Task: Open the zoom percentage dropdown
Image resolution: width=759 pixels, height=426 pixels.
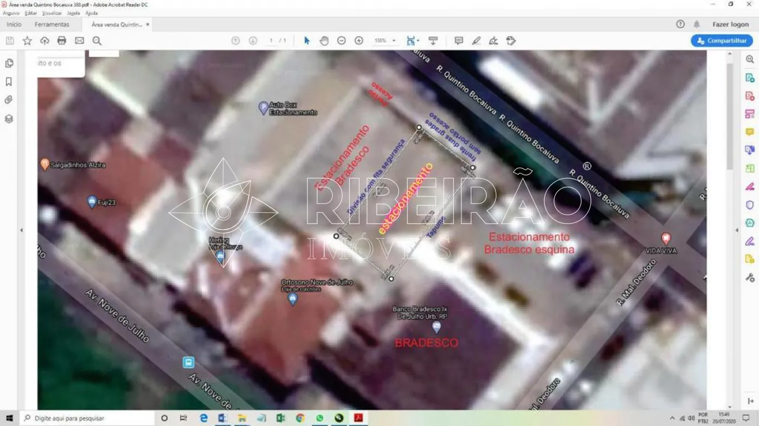Action: tap(394, 41)
